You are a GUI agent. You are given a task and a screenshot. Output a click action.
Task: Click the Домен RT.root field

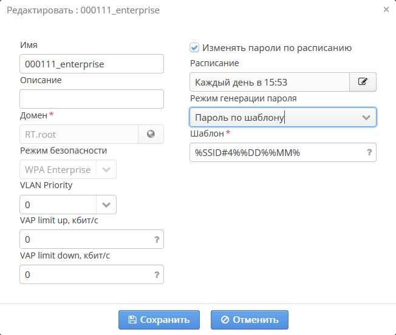[79, 134]
